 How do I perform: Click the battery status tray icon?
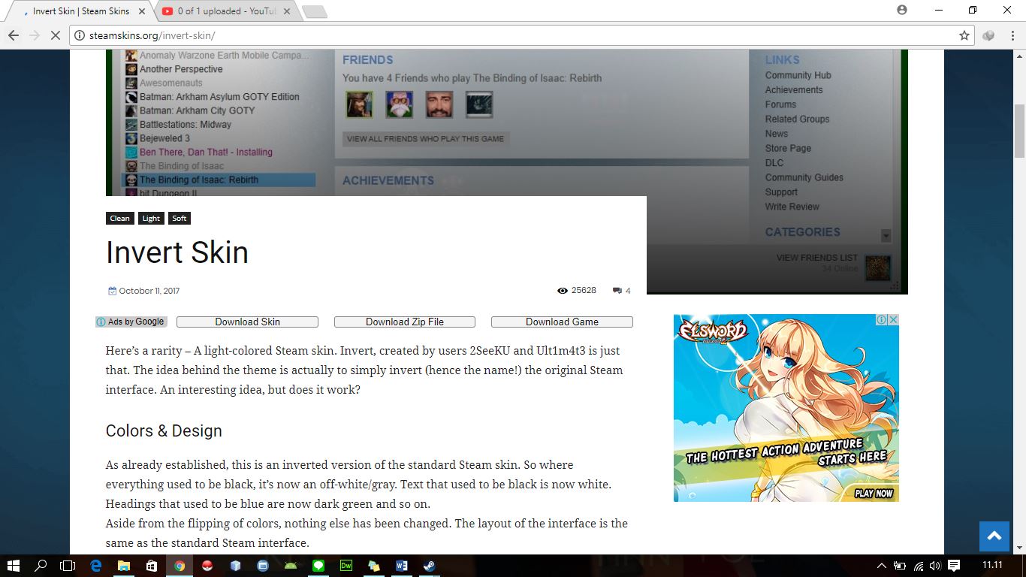pos(900,566)
